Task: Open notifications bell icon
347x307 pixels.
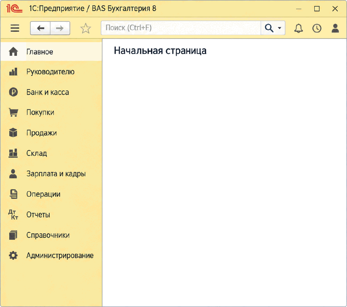Action: 298,28
